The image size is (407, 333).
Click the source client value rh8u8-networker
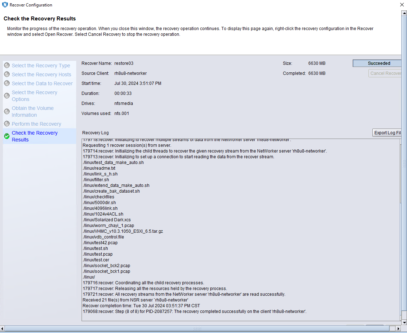131,73
